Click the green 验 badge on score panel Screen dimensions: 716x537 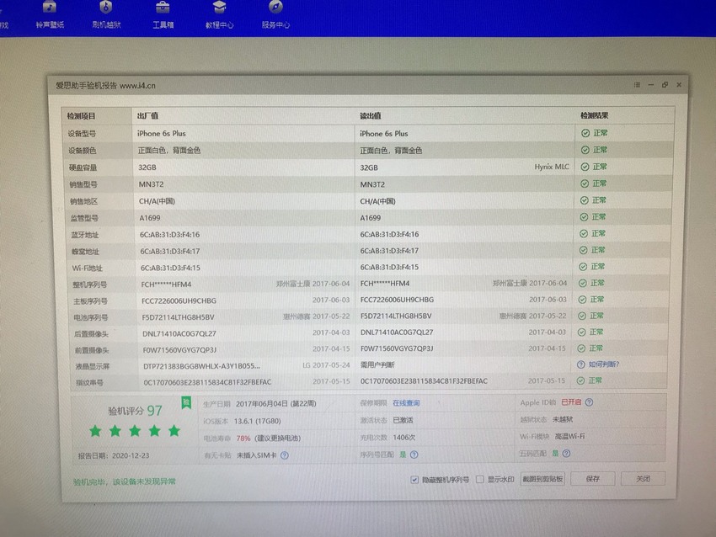186,403
